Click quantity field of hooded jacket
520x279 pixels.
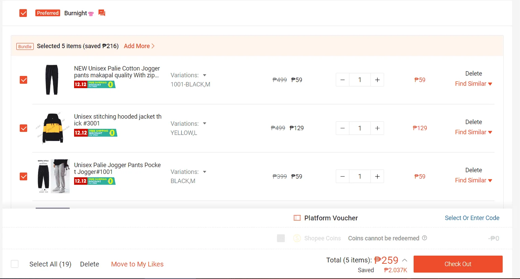tap(360, 128)
